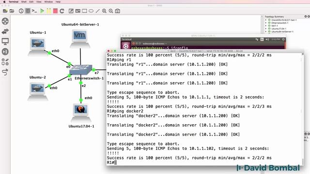Select the Ethernetswitch-1 node on canvas
The width and height of the screenshot is (310, 174).
81,70
